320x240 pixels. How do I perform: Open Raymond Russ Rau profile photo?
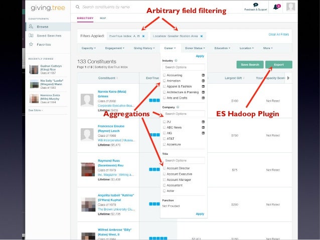pos(88,170)
